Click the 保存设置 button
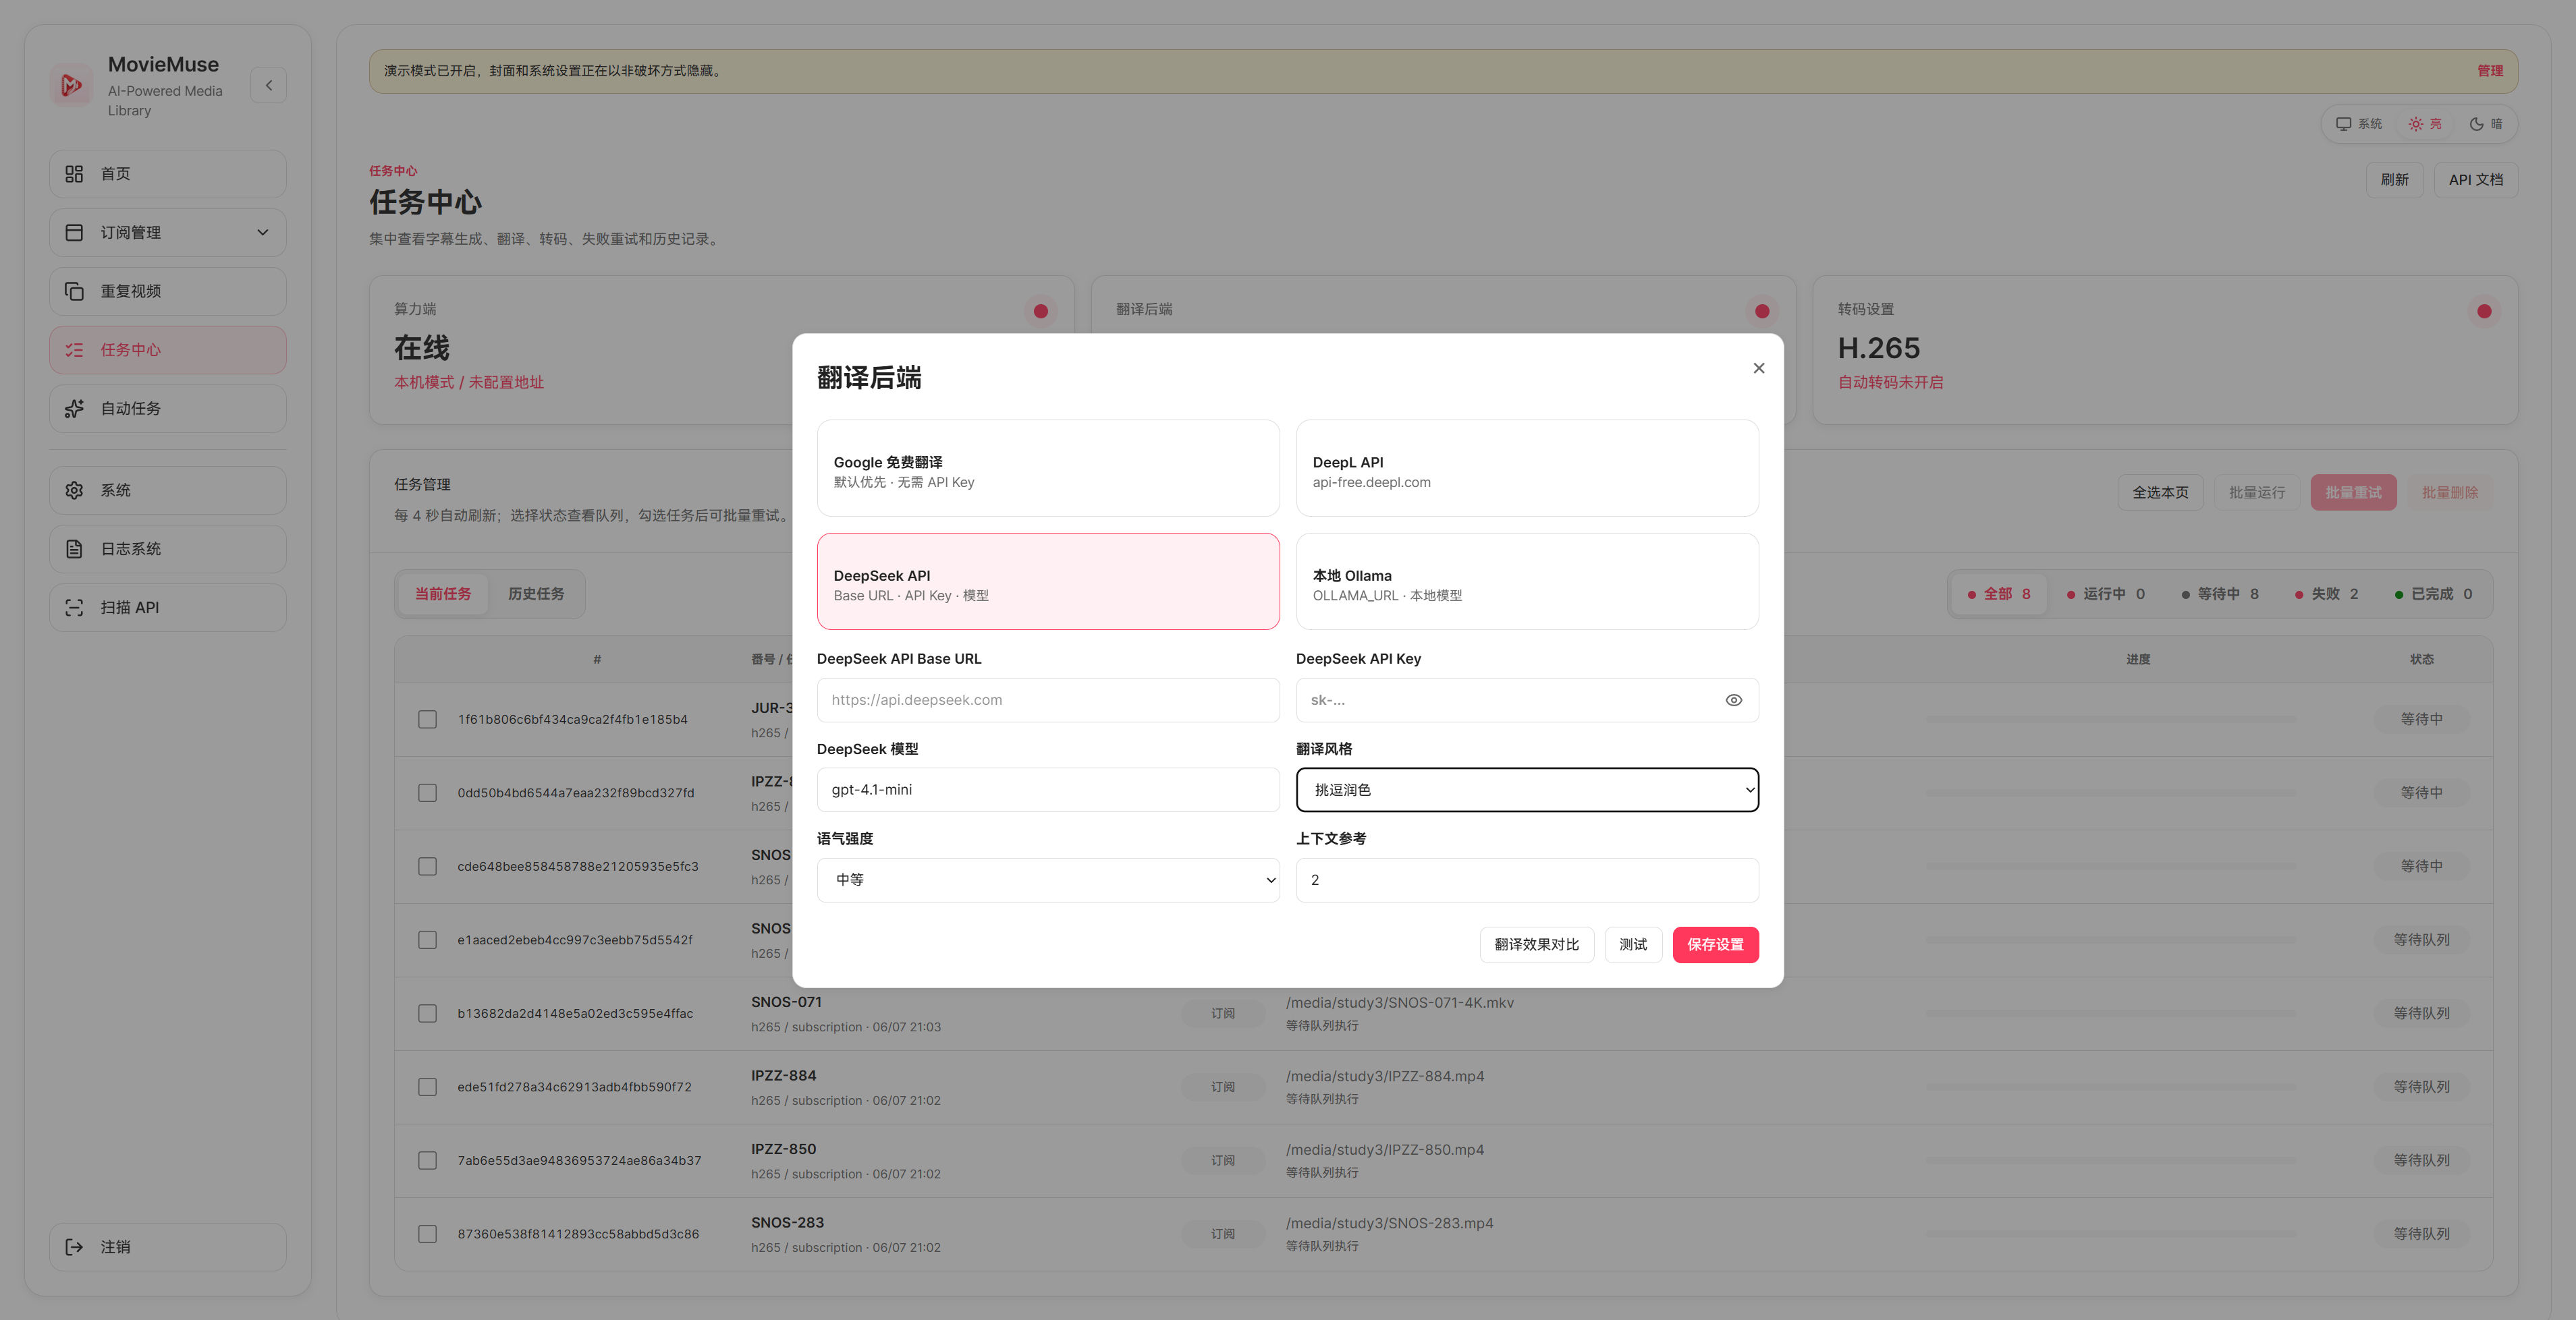Viewport: 2576px width, 1320px height. point(1715,944)
